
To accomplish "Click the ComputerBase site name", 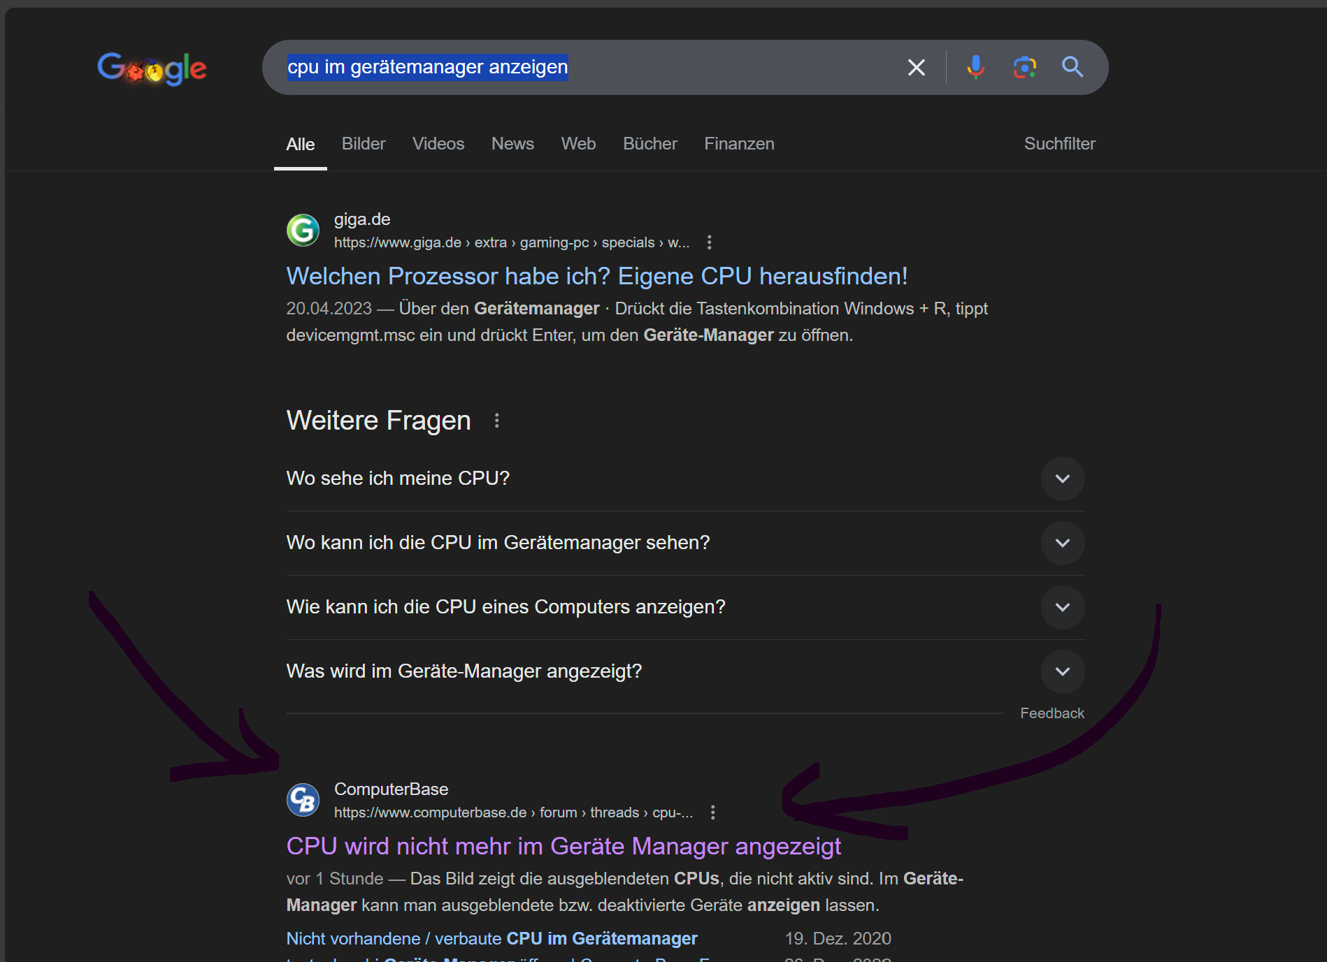I will tap(391, 789).
